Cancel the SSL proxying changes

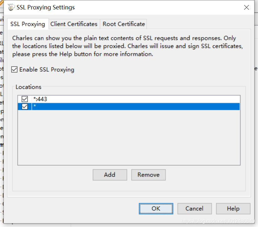(194, 209)
